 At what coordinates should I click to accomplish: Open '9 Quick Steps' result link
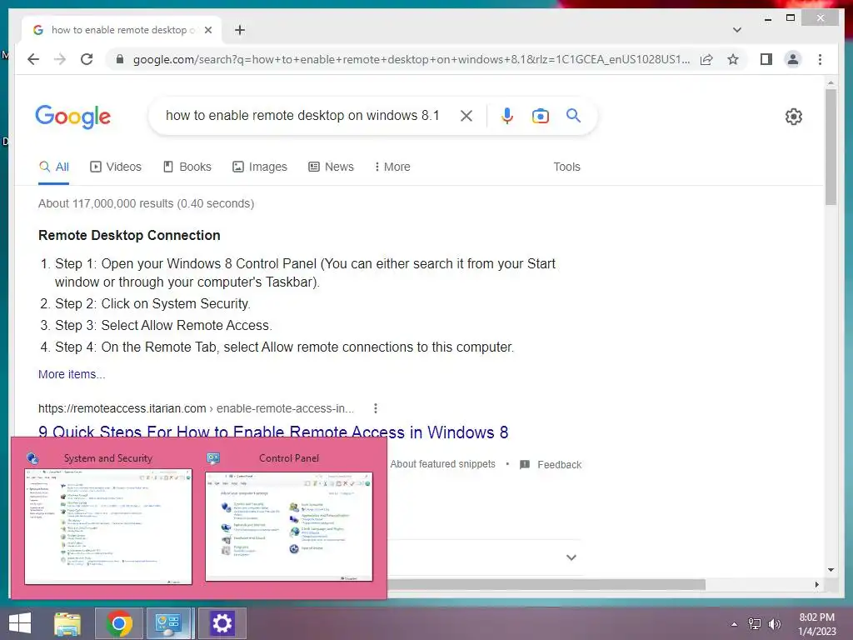pyautogui.click(x=273, y=432)
